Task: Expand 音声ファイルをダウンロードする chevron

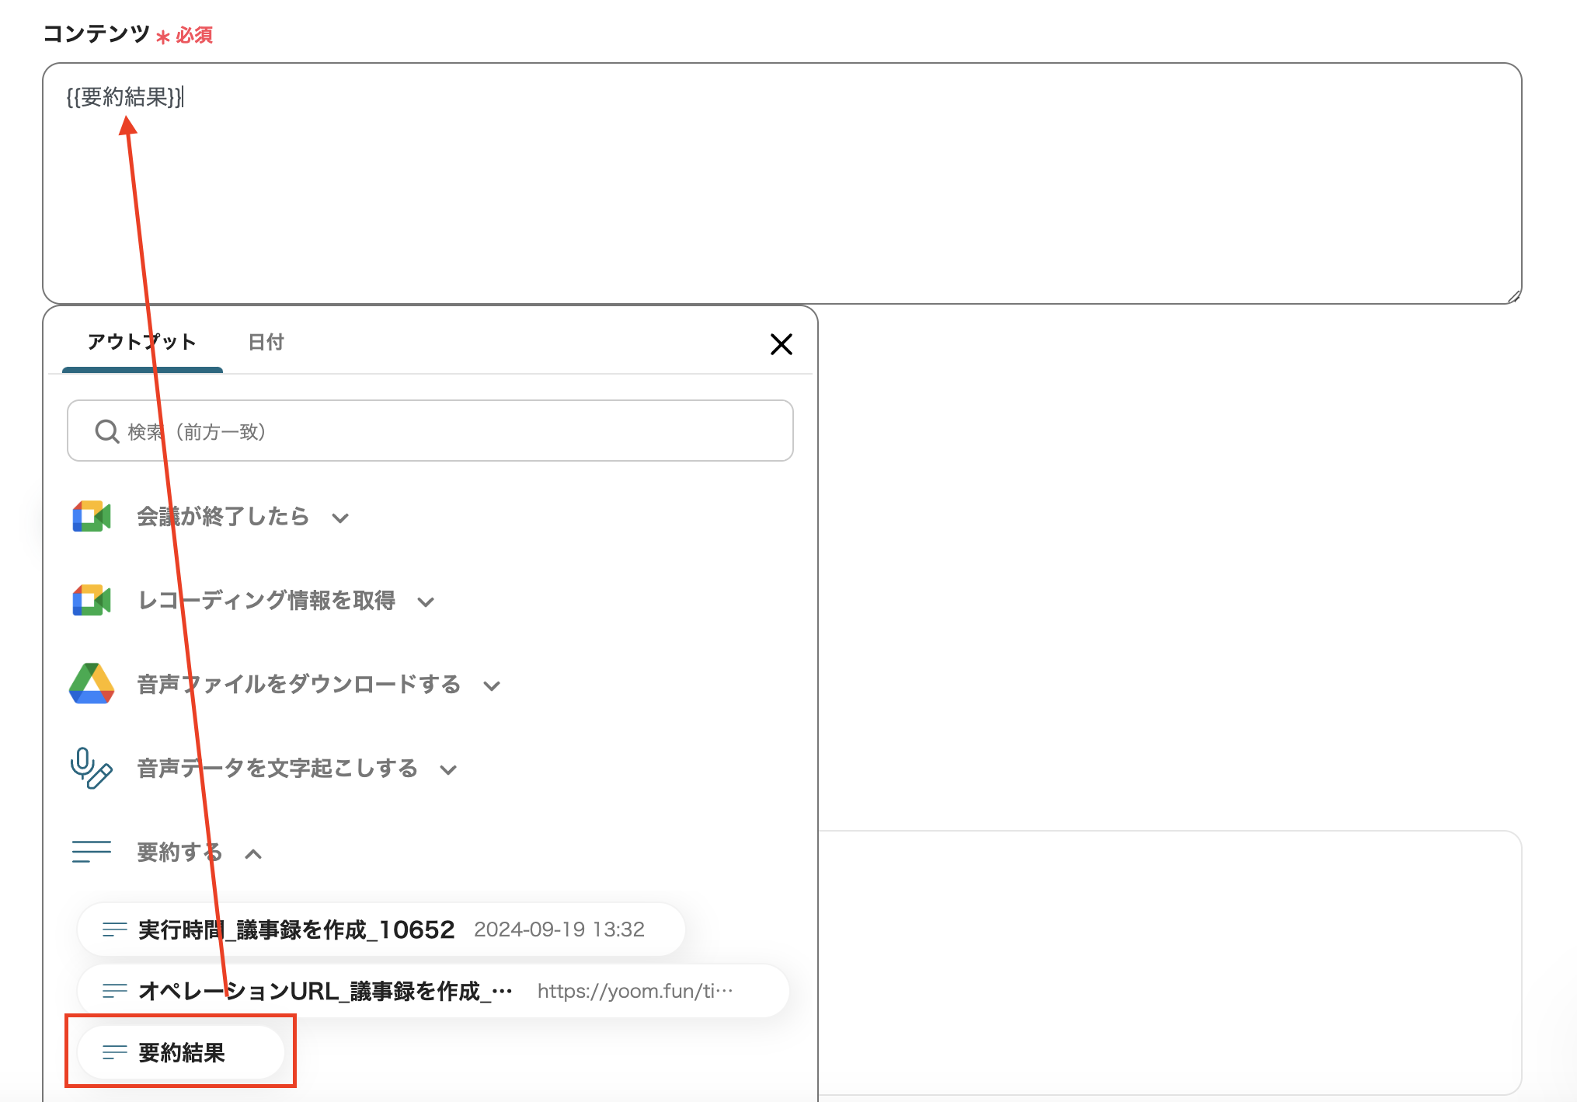Action: [x=492, y=686]
